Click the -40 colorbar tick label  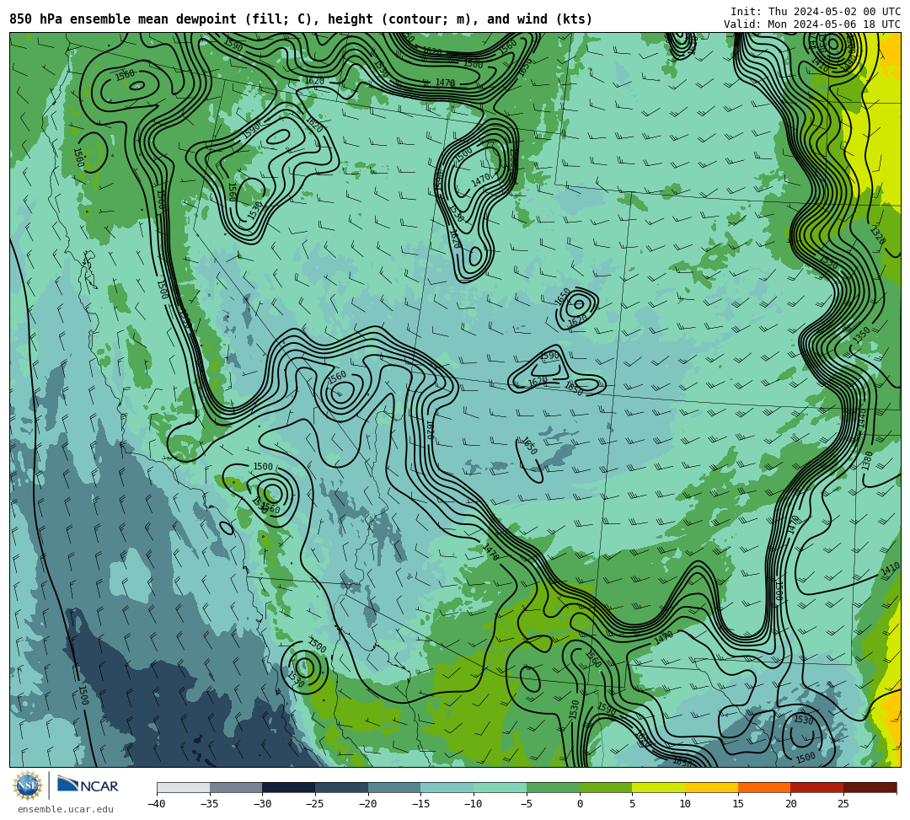(x=157, y=804)
